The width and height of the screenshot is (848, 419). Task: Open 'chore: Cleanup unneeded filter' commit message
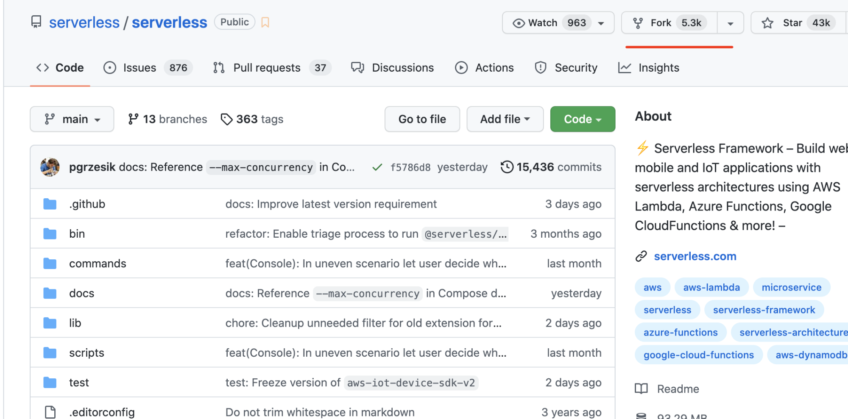pyautogui.click(x=363, y=323)
